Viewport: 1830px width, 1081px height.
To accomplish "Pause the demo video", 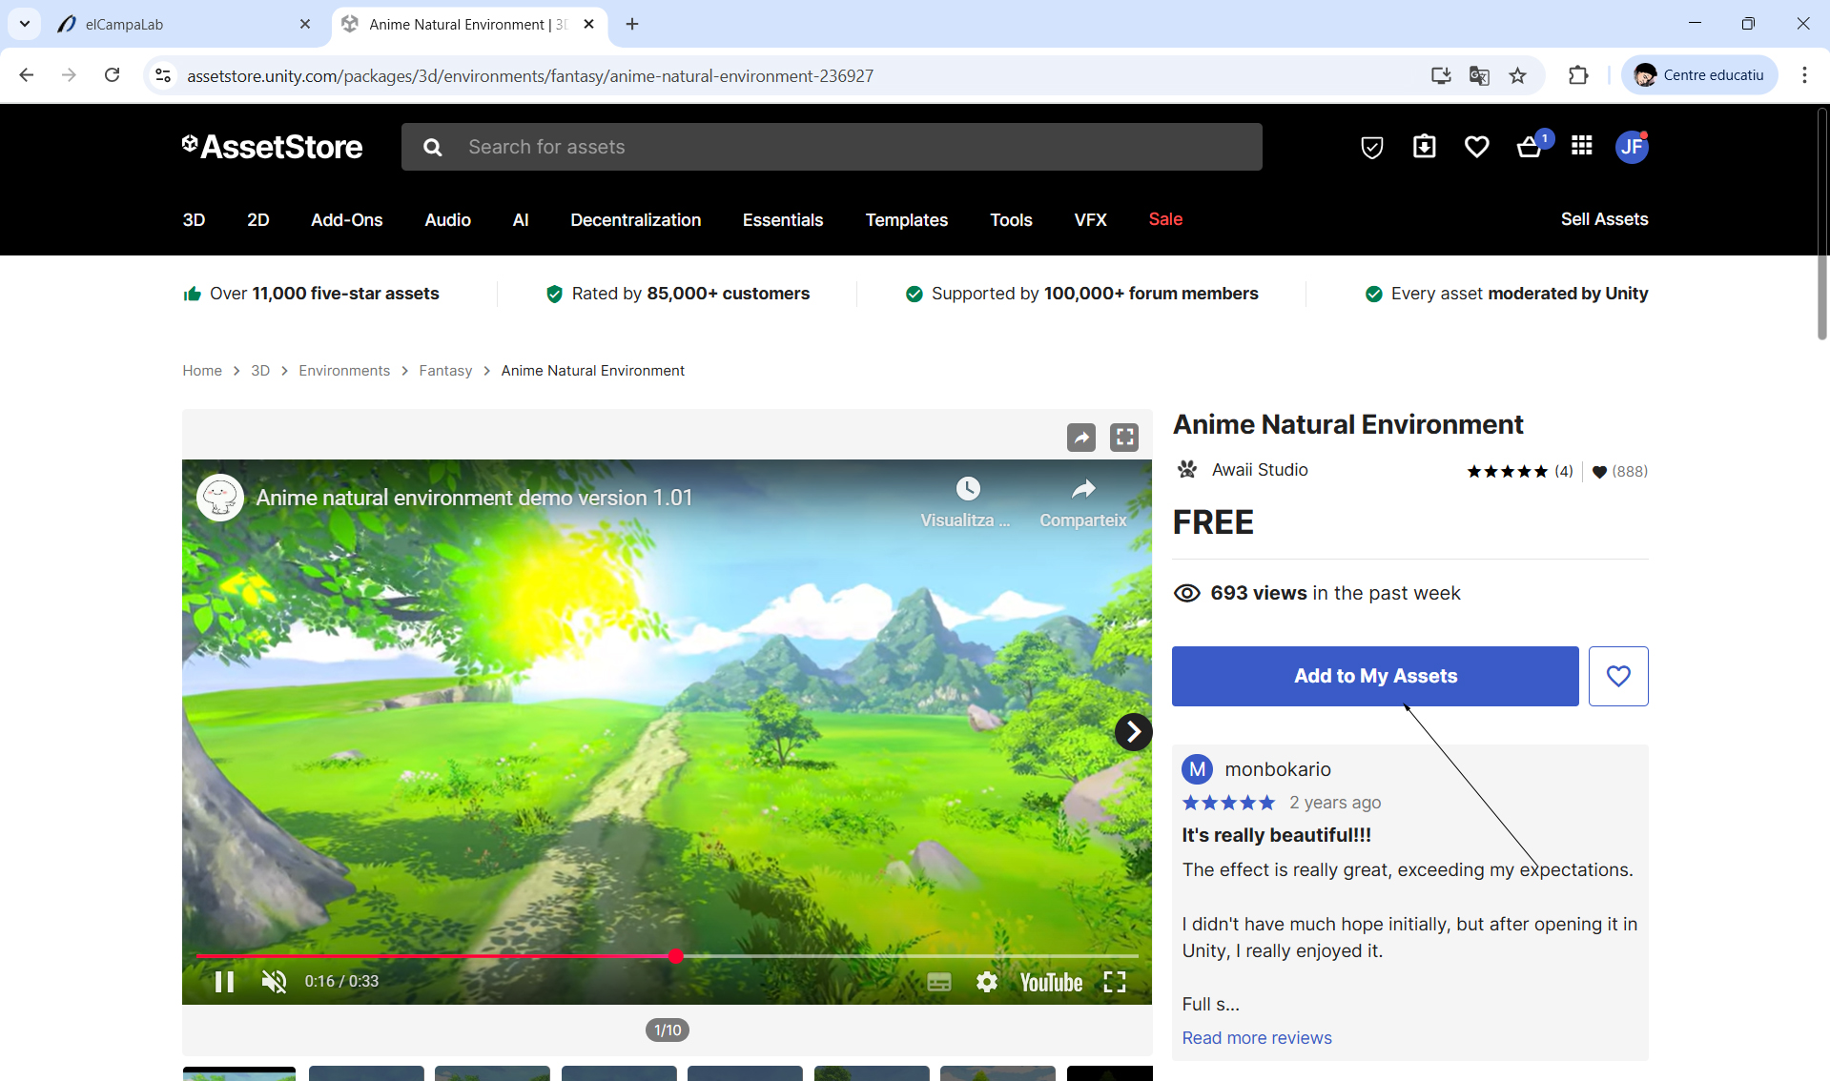I will [x=224, y=982].
